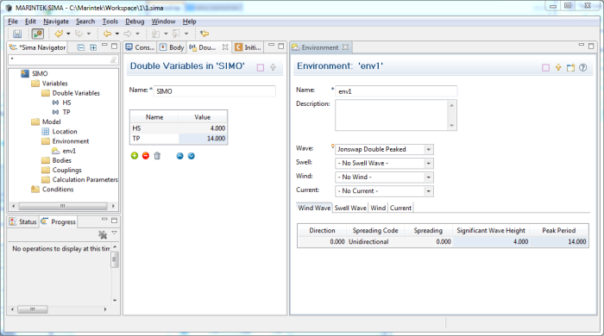
Task: Click Collapse All icon in Sima Navigator
Action: point(81,47)
